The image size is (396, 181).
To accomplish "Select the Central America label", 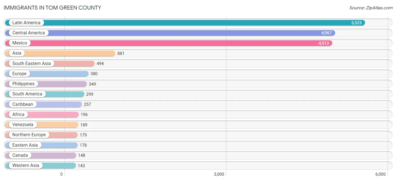I will (x=28, y=33).
